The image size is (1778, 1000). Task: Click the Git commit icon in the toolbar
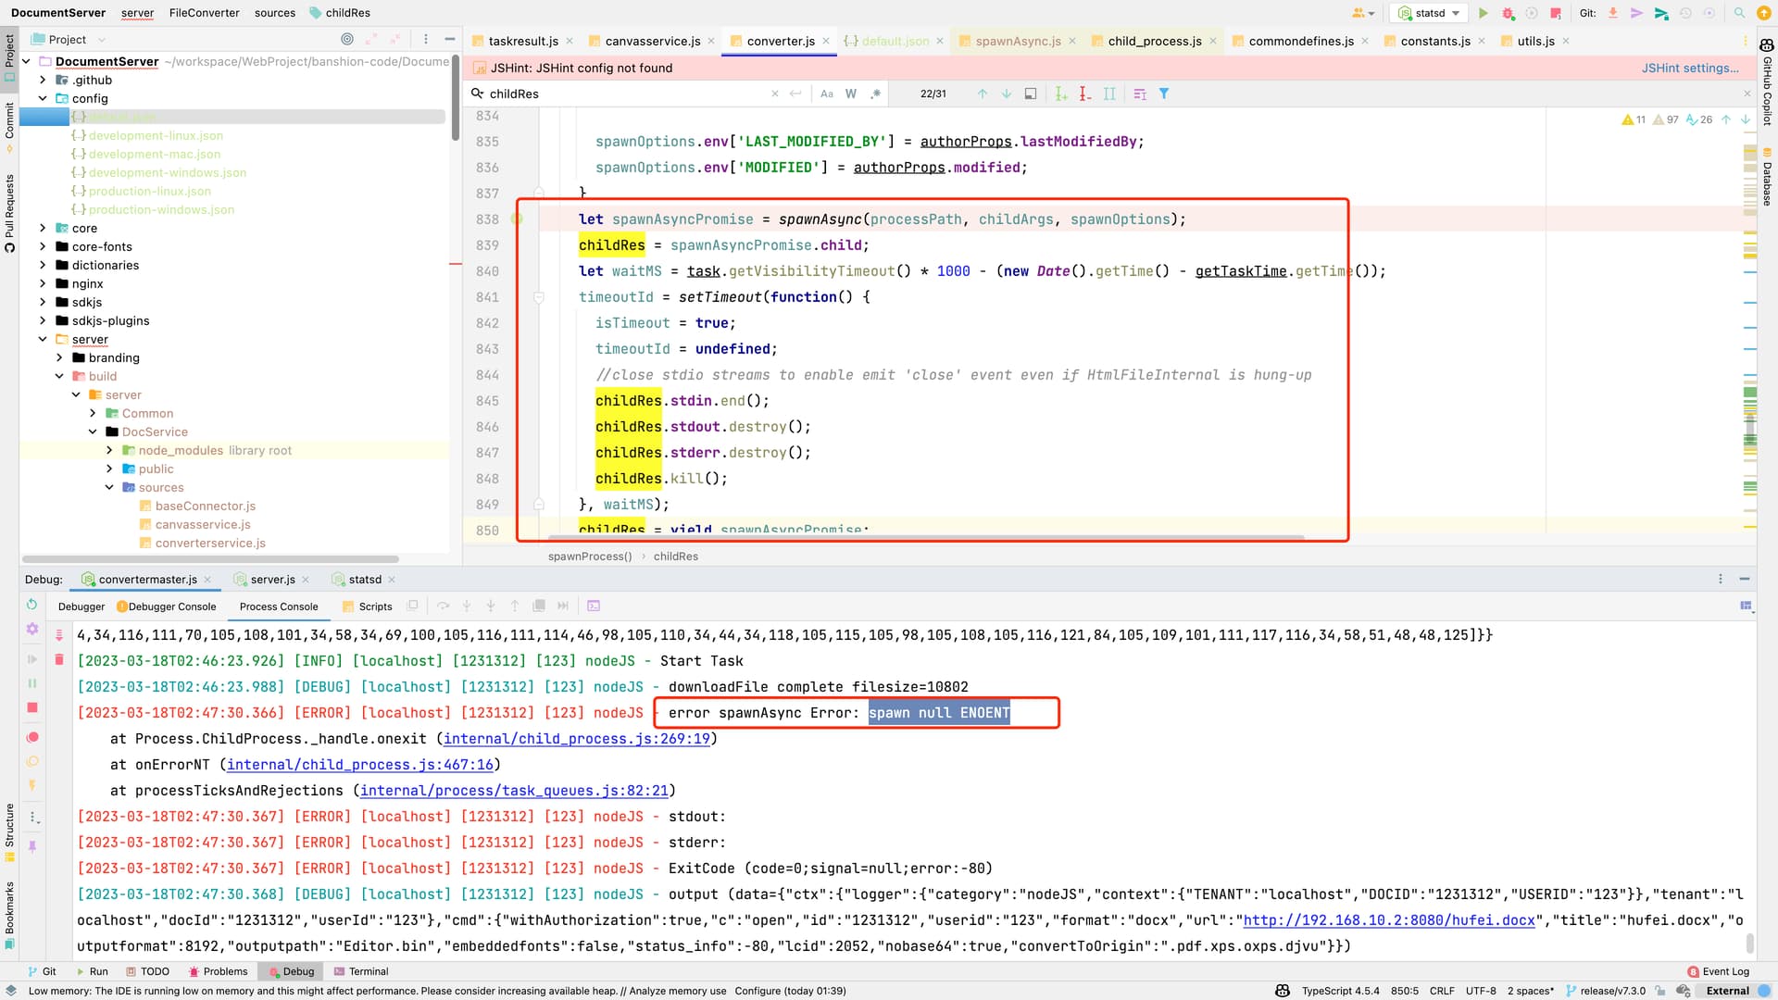[x=1637, y=13]
